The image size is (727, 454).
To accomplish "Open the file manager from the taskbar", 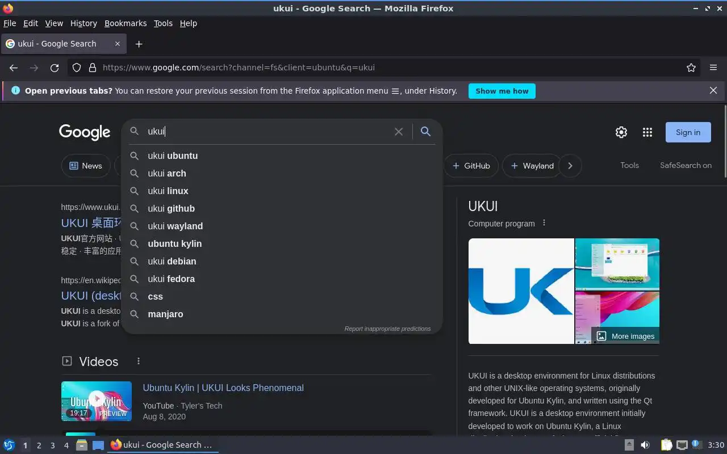I will coord(82,445).
